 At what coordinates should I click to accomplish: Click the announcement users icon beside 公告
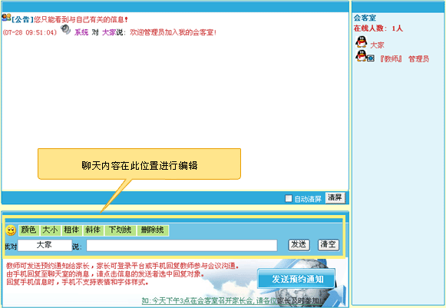pos(6,17)
